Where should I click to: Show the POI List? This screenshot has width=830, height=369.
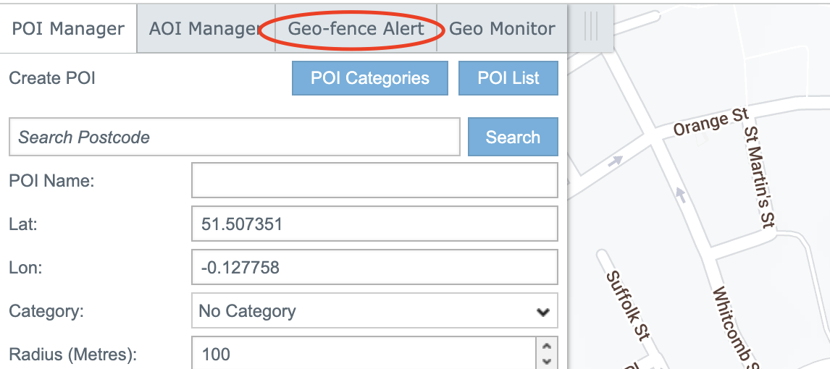pos(508,78)
